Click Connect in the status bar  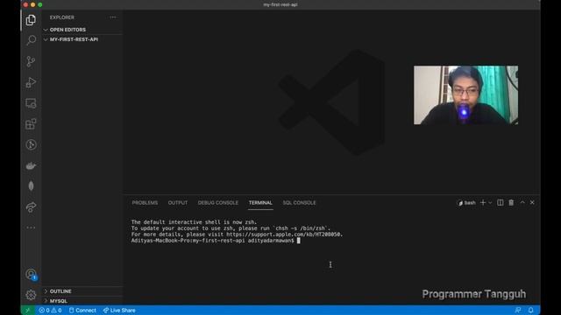tap(82, 311)
